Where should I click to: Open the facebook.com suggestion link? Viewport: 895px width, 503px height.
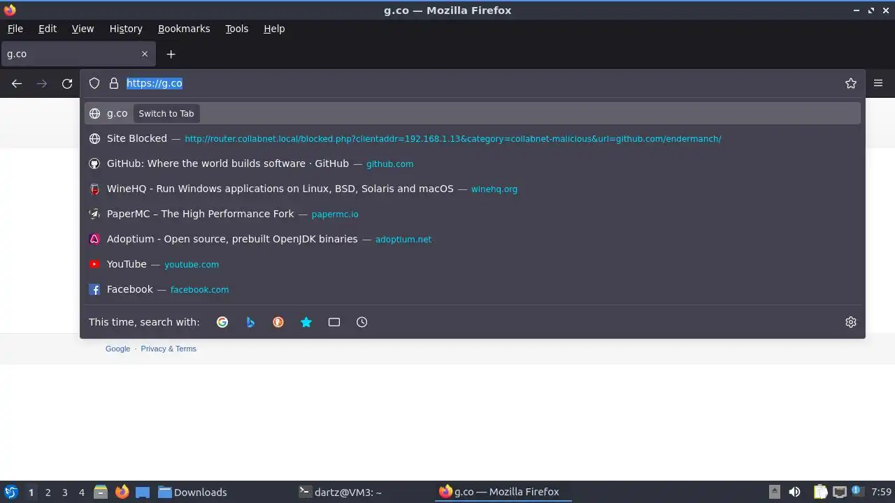[199, 290]
